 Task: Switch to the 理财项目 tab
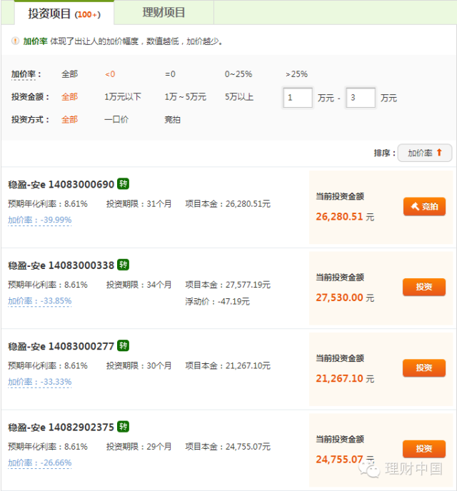[164, 13]
